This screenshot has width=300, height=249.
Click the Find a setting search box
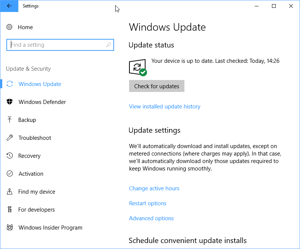pos(60,45)
